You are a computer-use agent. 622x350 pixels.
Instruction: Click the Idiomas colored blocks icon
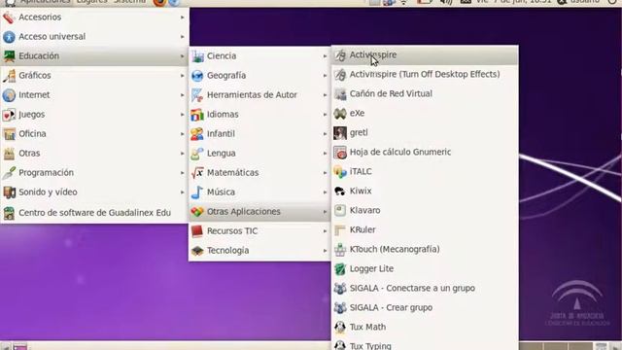[197, 115]
